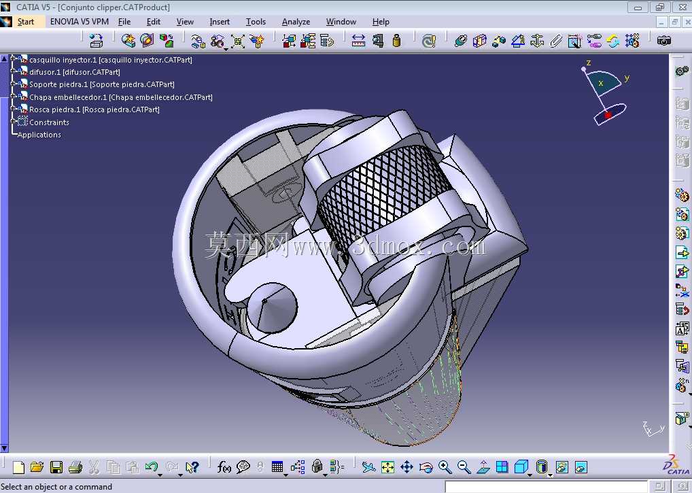Click the power input command field
This screenshot has width=692, height=493.
coord(546,486)
